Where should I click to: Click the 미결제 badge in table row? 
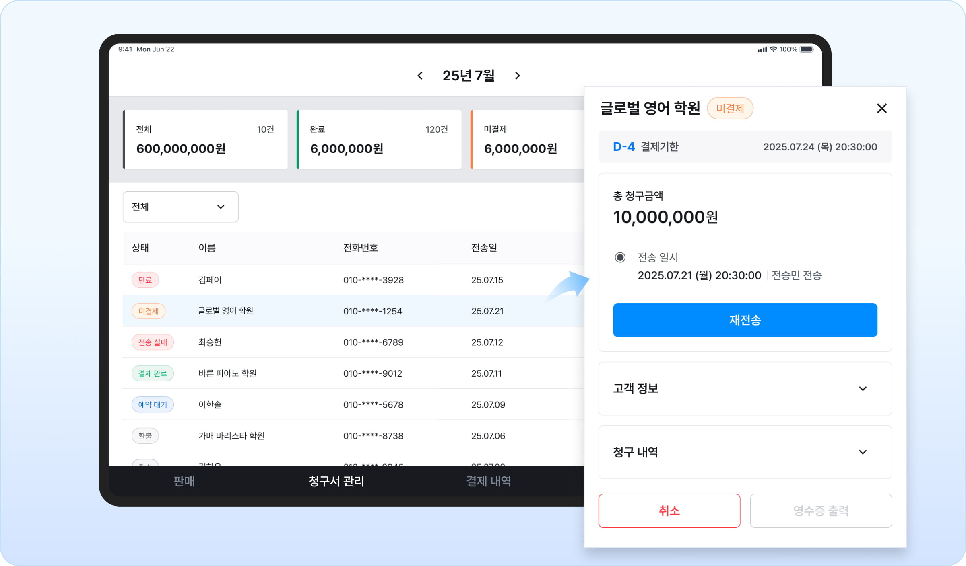pyautogui.click(x=149, y=311)
